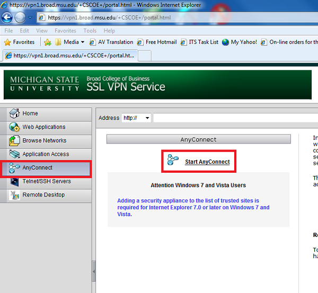The image size is (318, 293).
Task: Click the Media folder icon
Action: pos(58,42)
